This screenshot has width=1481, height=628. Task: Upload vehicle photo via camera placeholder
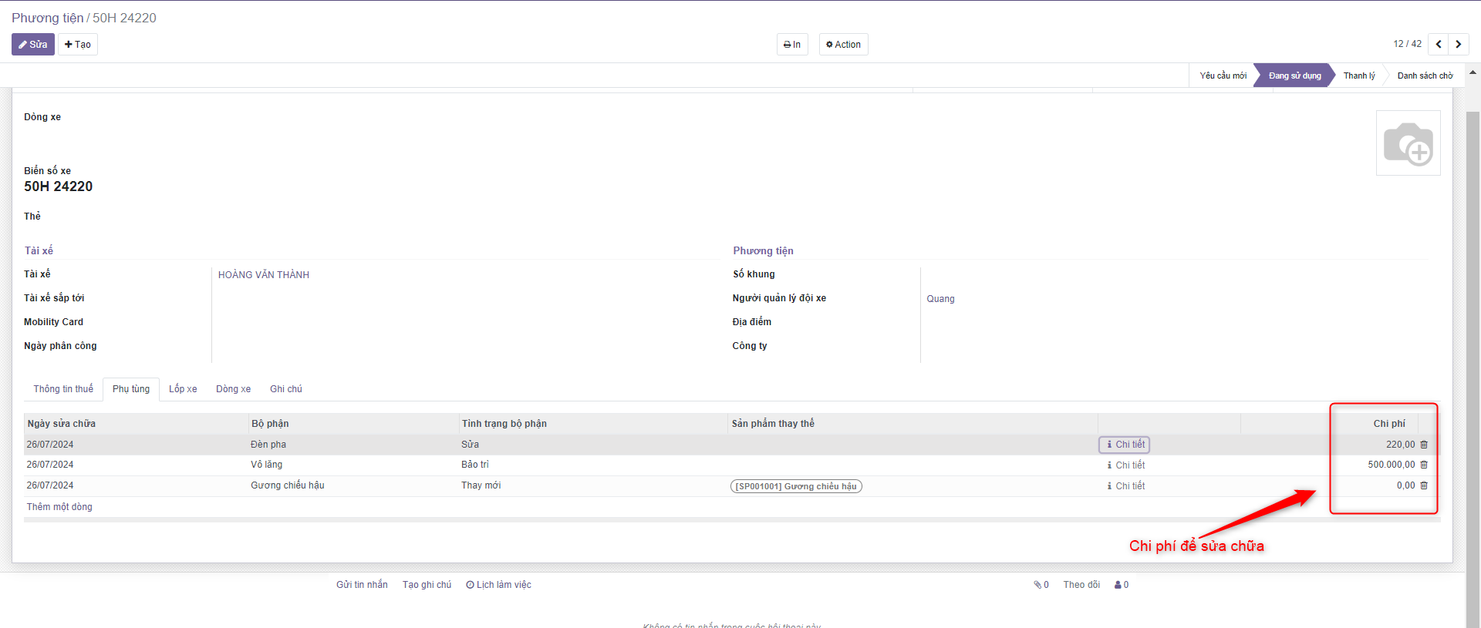[x=1408, y=143]
